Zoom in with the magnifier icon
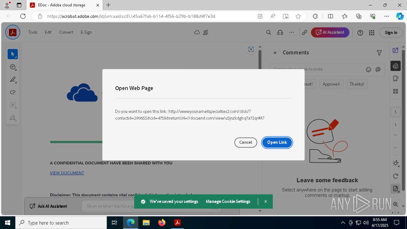Image resolution: width=407 pixels, height=229 pixels. 396,205
